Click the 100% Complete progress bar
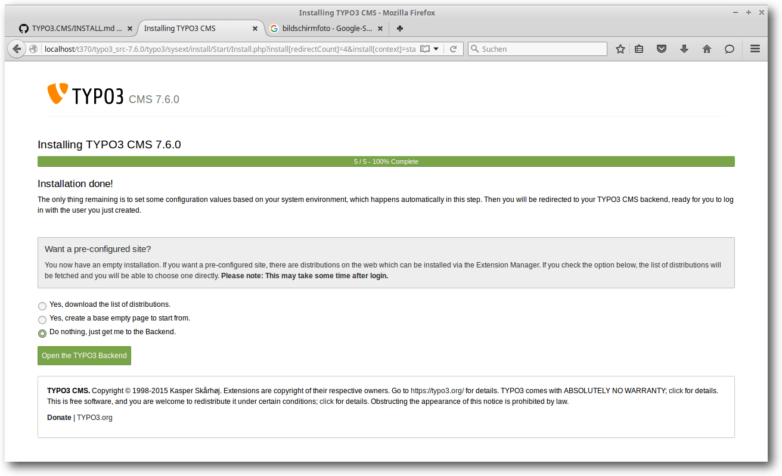Viewport: 782px width, 476px height. click(x=386, y=161)
